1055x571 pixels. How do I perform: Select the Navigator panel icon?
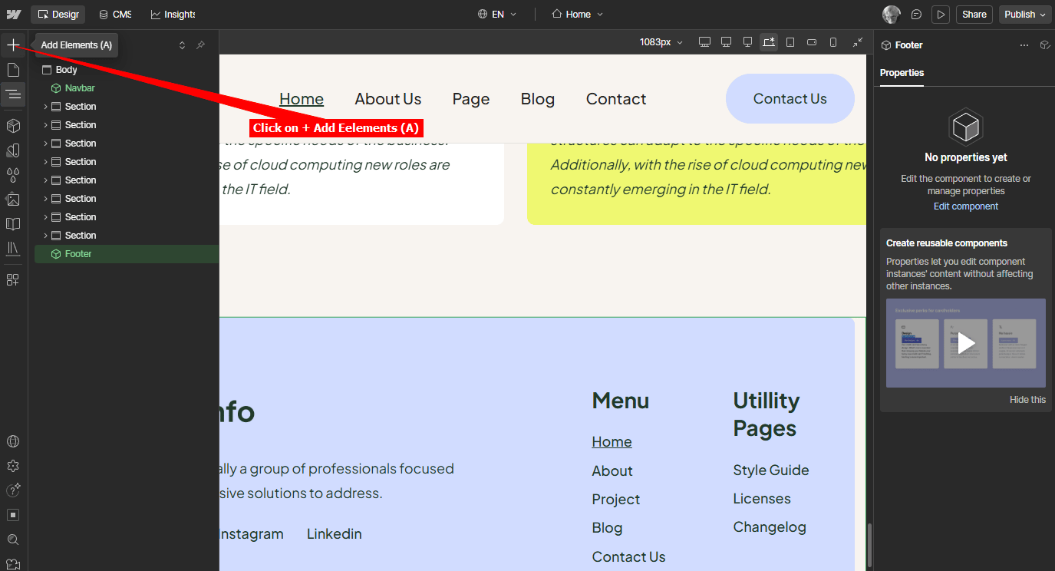coord(13,94)
